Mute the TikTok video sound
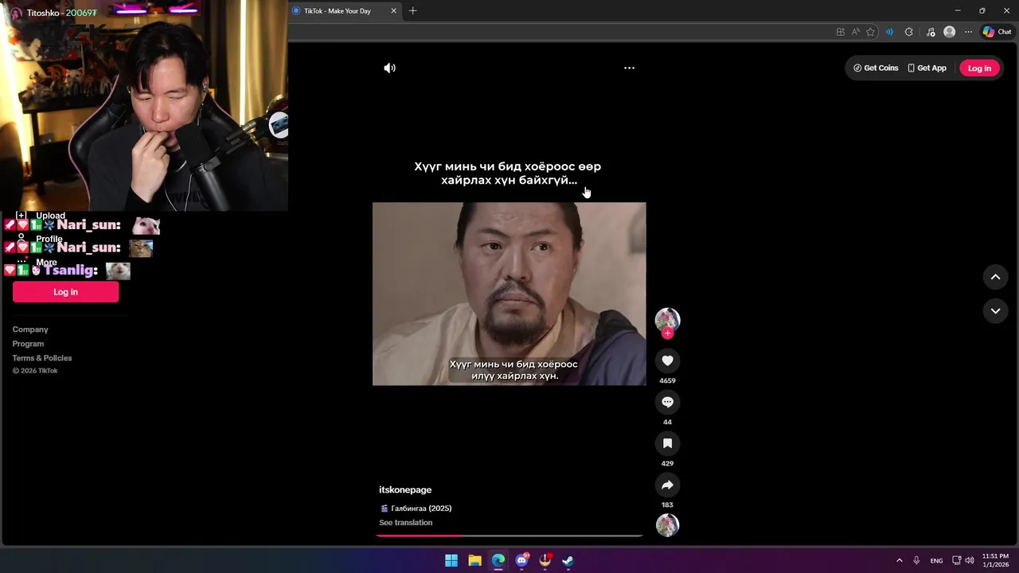The height and width of the screenshot is (573, 1019). 389,68
